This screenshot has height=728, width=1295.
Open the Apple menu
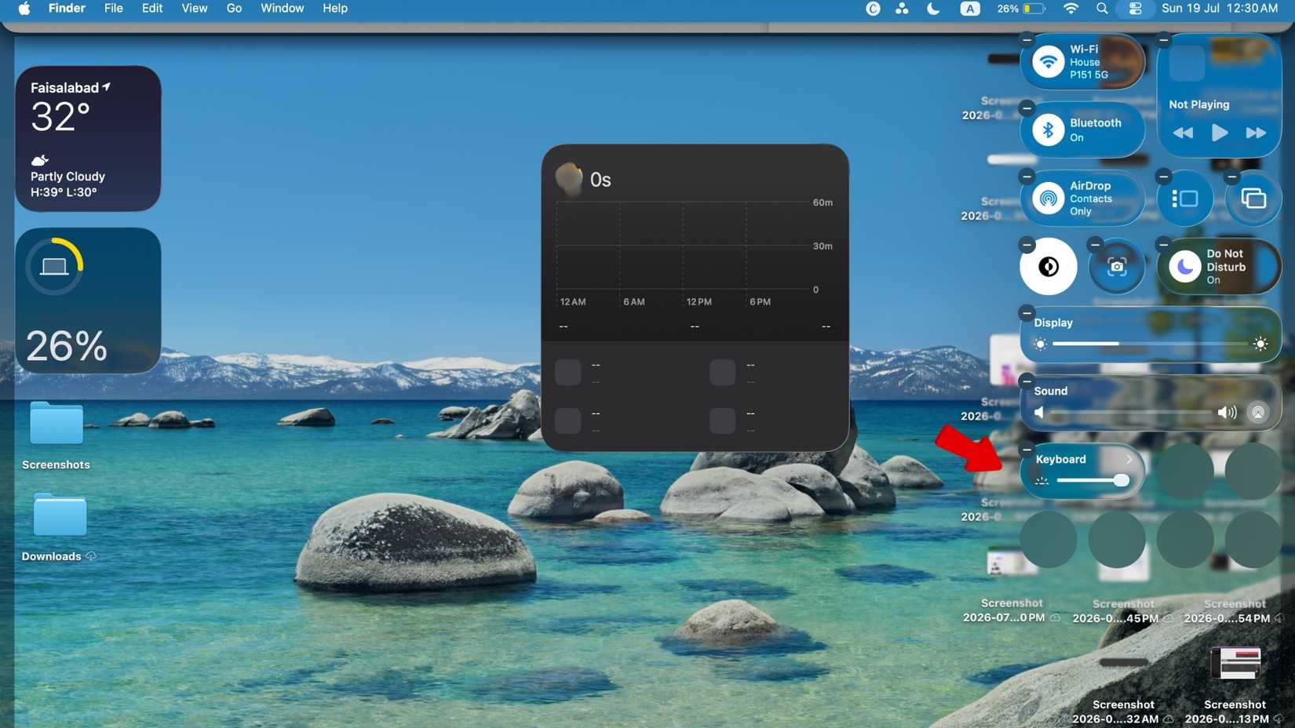[x=24, y=9]
